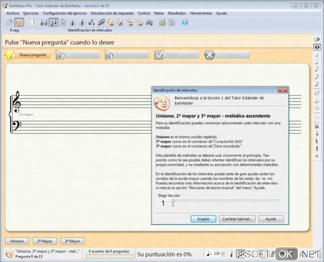Click the Elegir lección slider handle

(173, 202)
